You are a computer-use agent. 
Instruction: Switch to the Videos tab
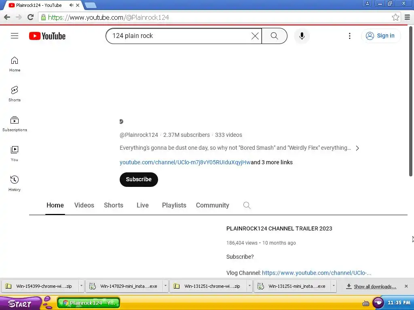[x=84, y=205]
